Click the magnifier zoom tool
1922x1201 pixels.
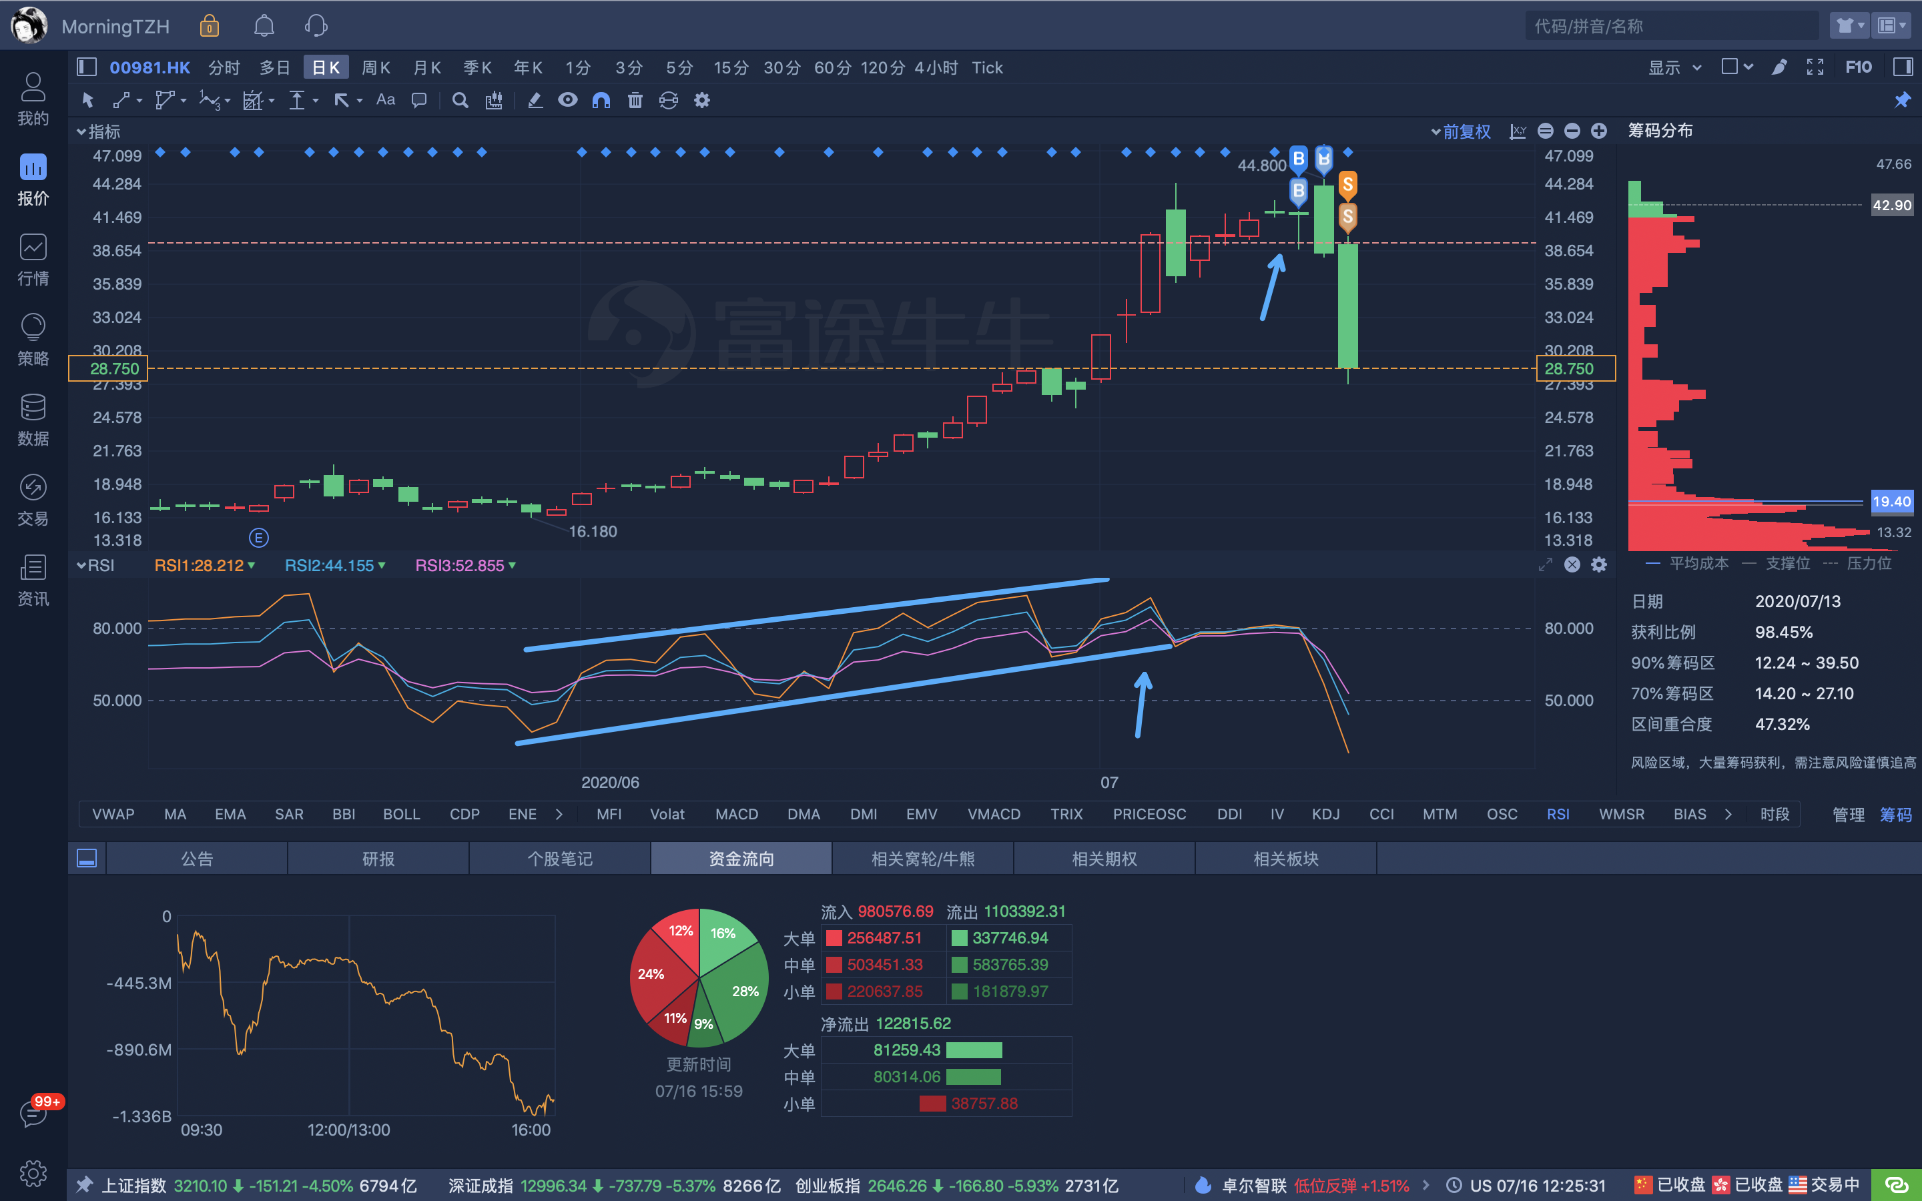pos(460,100)
